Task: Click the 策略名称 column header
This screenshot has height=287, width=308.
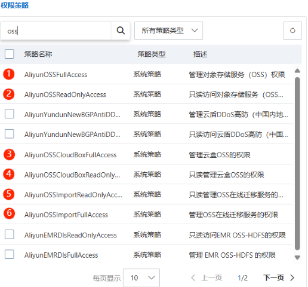Action: click(x=38, y=54)
